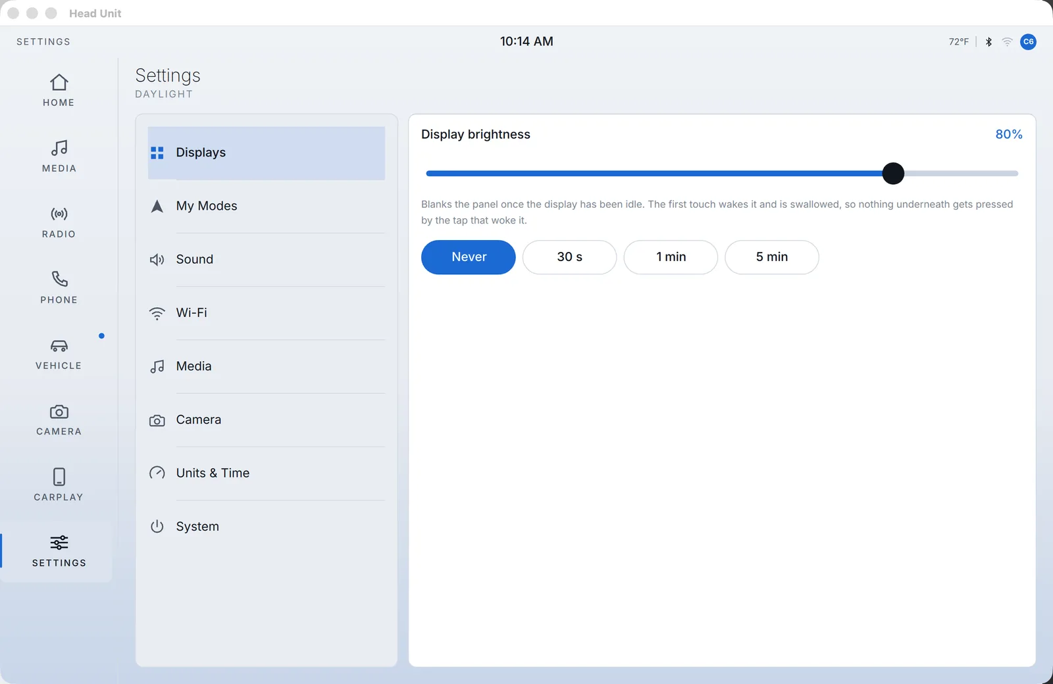Screen dimensions: 1053x684
Task: Click the System power icon
Action: click(x=157, y=526)
